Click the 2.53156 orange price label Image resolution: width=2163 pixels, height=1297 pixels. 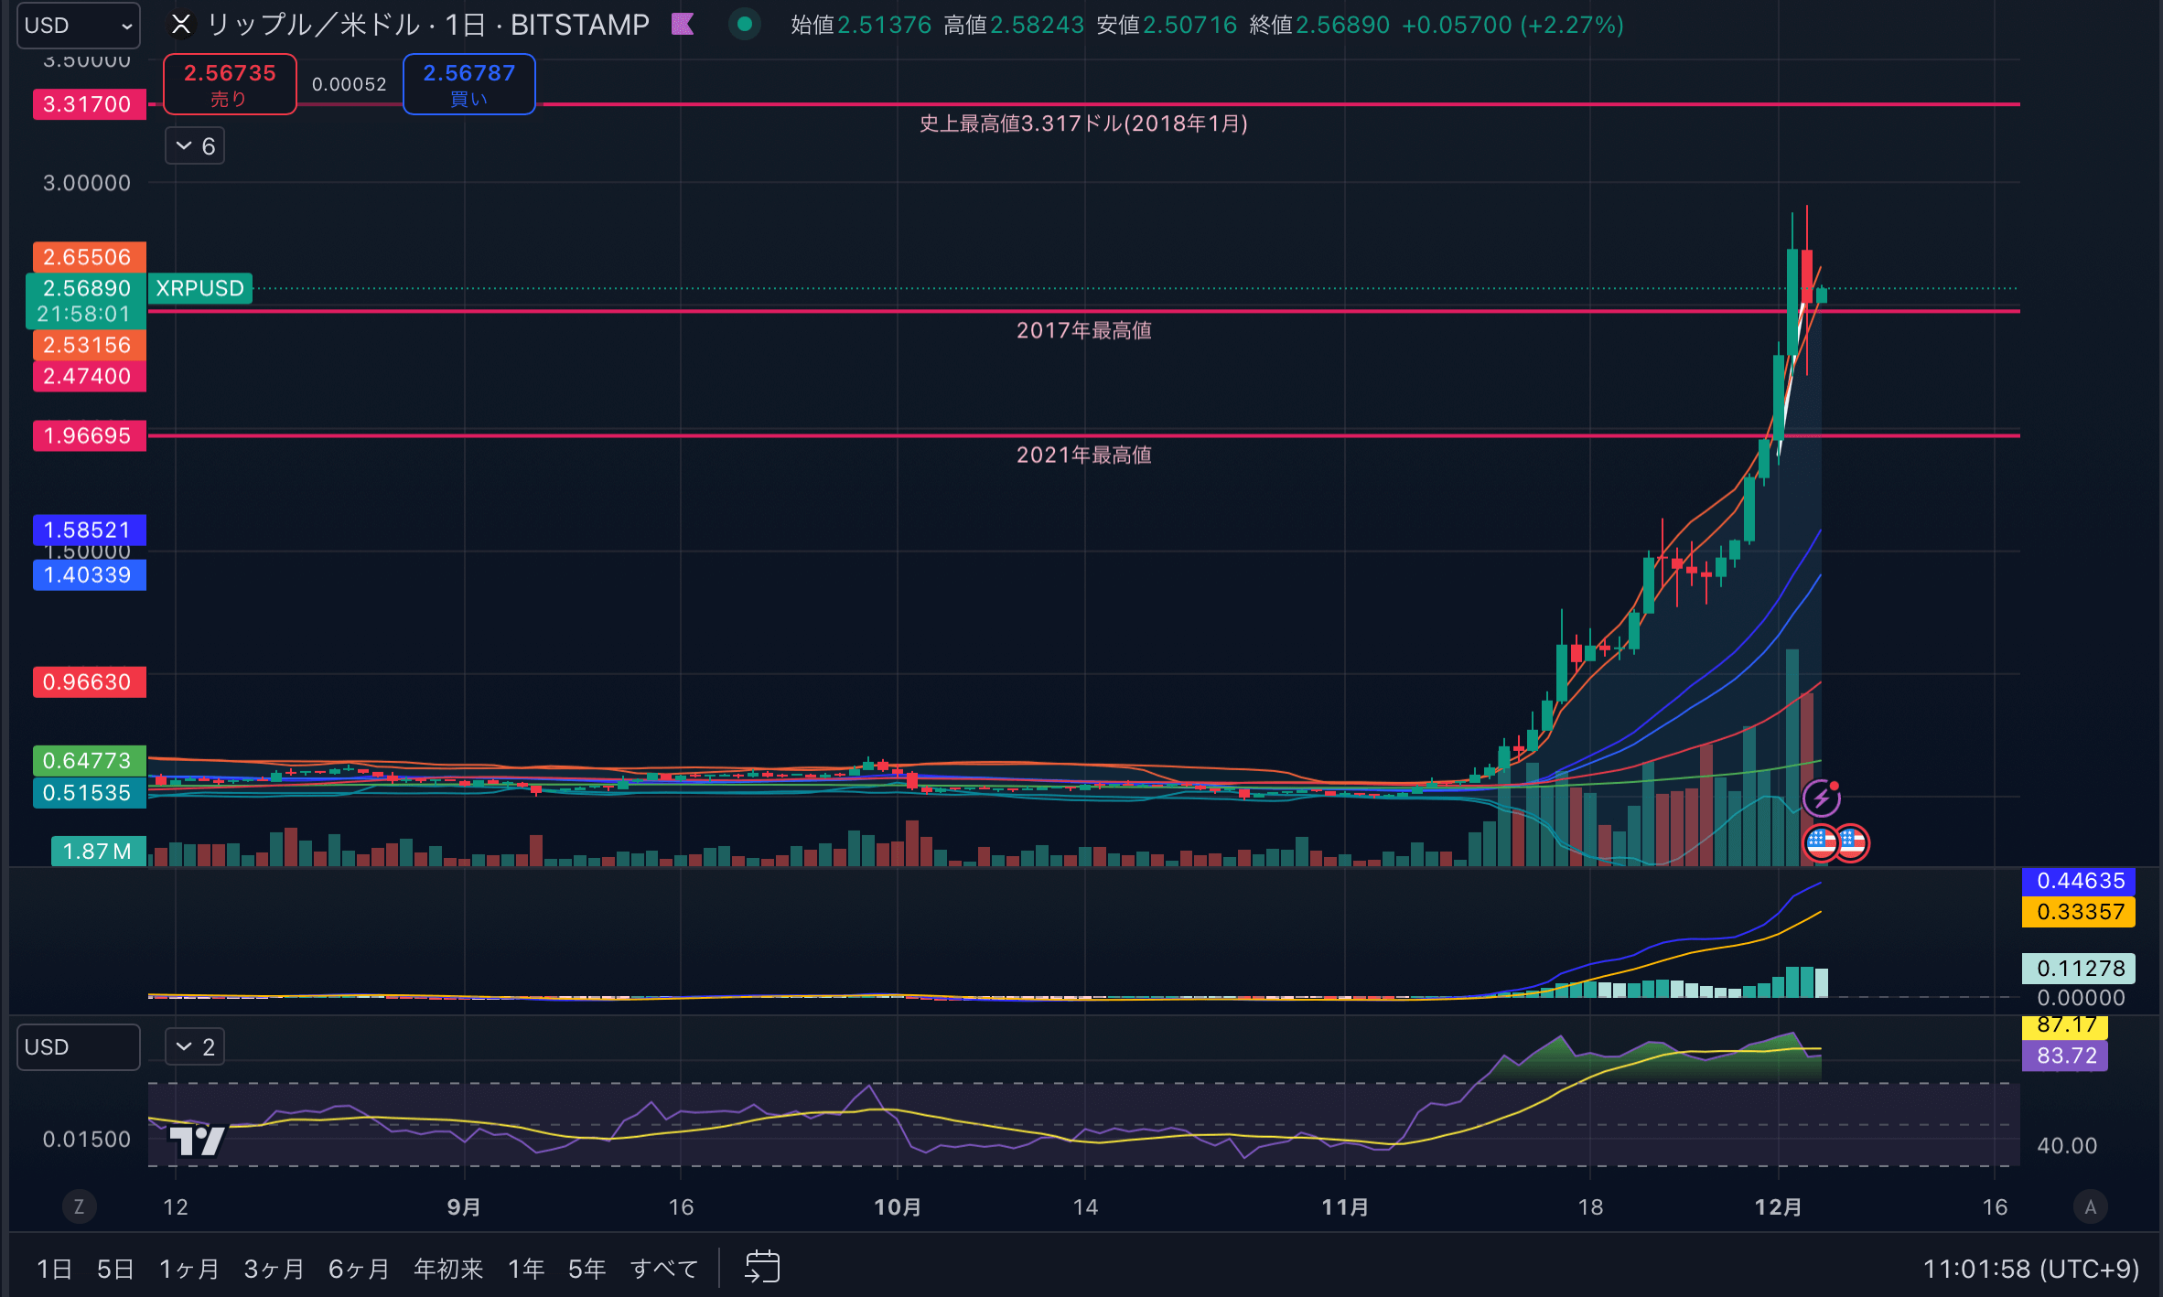pyautogui.click(x=89, y=345)
